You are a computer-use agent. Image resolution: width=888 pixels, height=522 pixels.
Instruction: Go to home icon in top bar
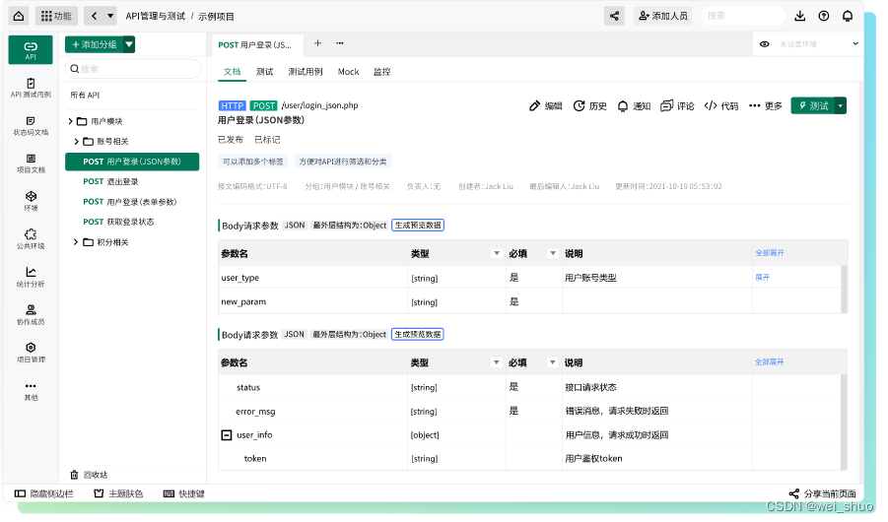19,16
